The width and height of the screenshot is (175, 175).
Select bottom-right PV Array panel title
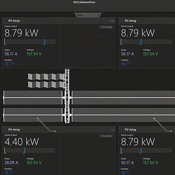coord(130,130)
